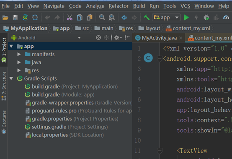Click the Copy icon in toolbar

(x=80, y=18)
